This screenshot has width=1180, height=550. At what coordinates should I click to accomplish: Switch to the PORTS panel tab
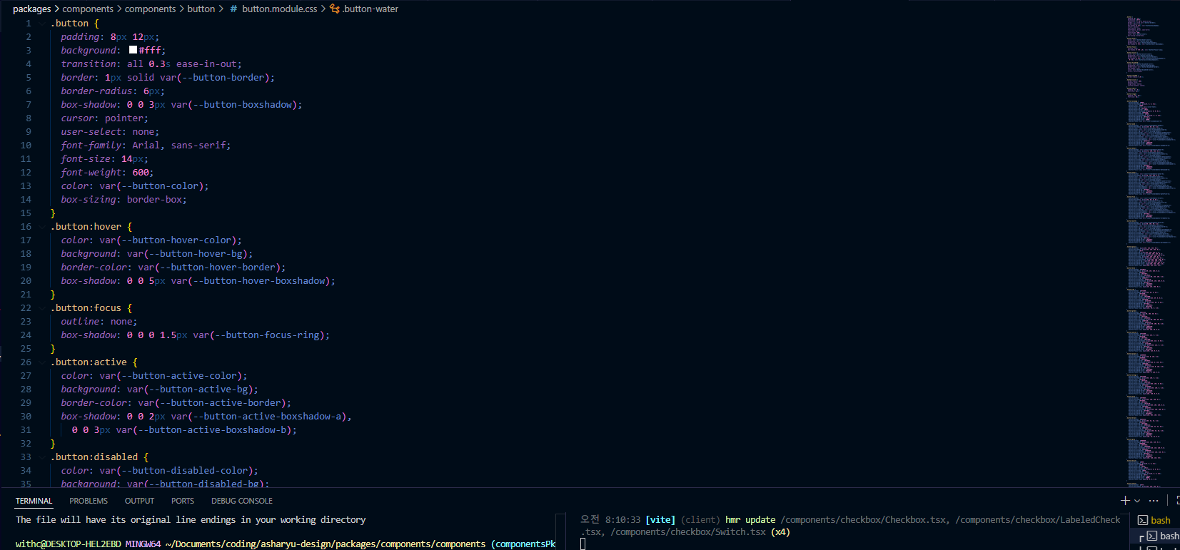pos(183,501)
